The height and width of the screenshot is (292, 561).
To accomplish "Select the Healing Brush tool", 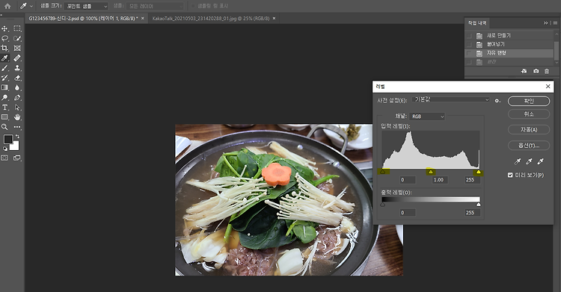I will [x=16, y=58].
